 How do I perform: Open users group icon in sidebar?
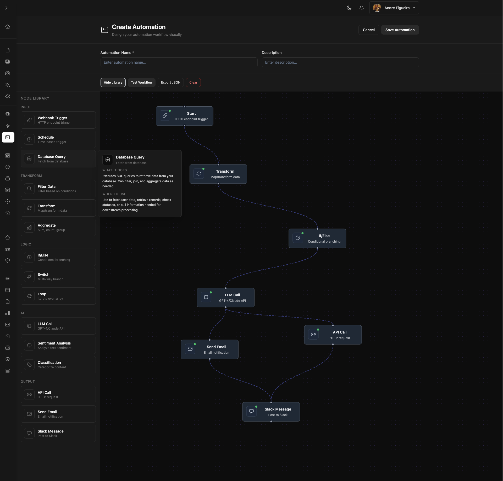tap(8, 249)
